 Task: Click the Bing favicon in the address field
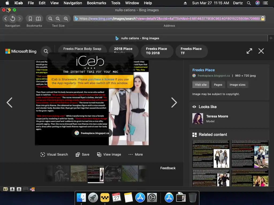point(76,18)
